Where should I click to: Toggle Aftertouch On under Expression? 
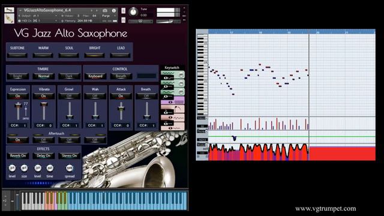tap(17, 140)
